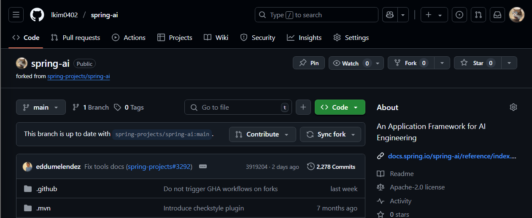Fork the spring-ai repository
532x218 pixels.
pos(411,63)
